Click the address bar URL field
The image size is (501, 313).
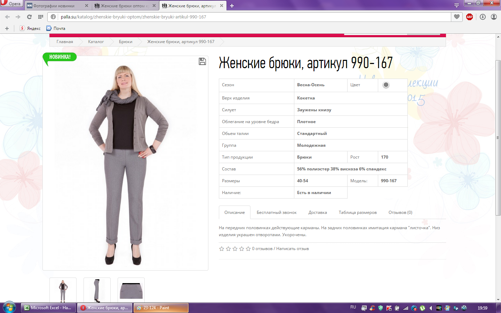click(244, 17)
